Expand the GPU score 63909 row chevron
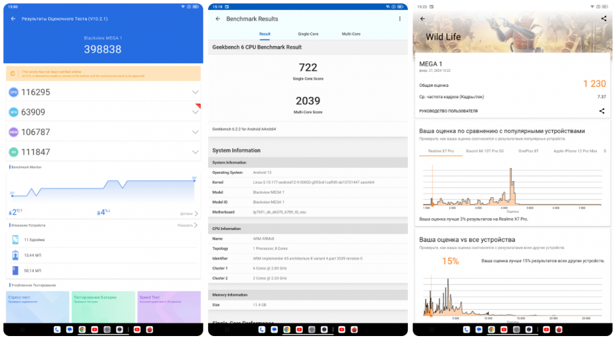 (x=195, y=112)
